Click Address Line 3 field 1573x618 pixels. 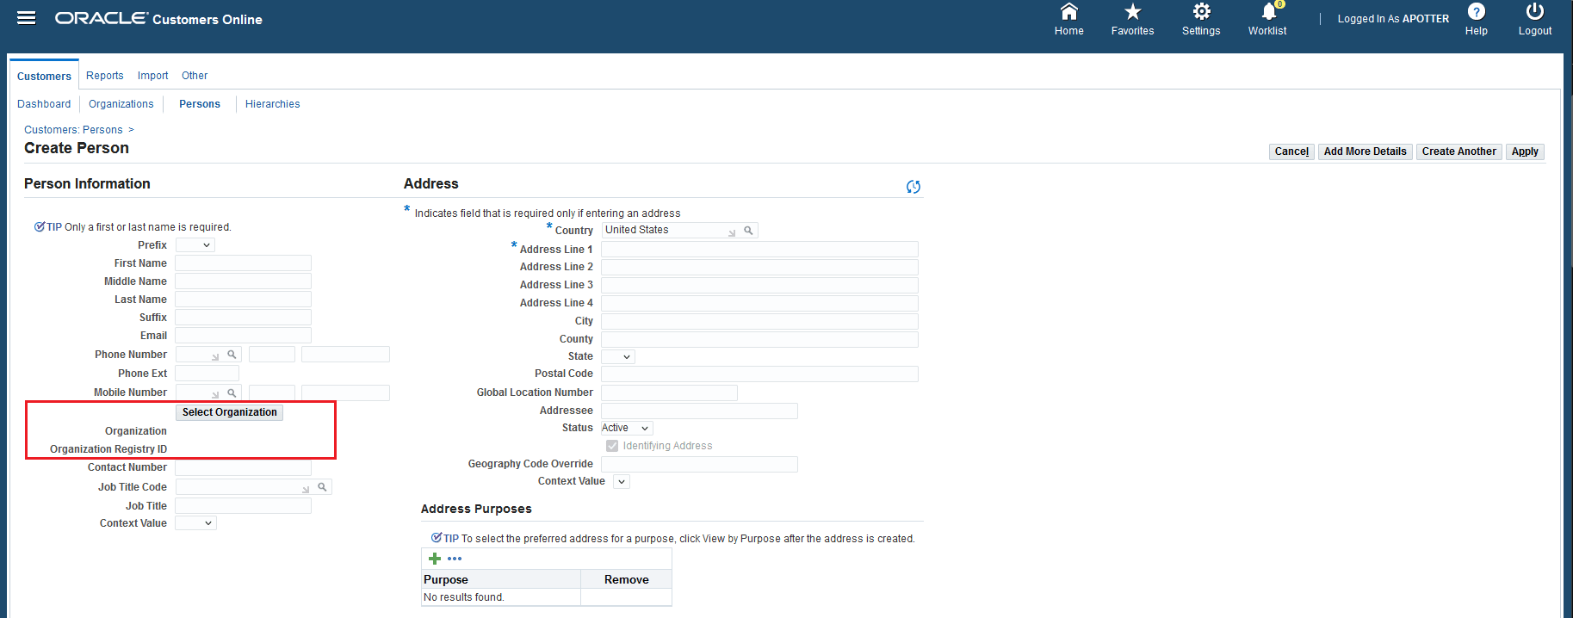click(759, 286)
